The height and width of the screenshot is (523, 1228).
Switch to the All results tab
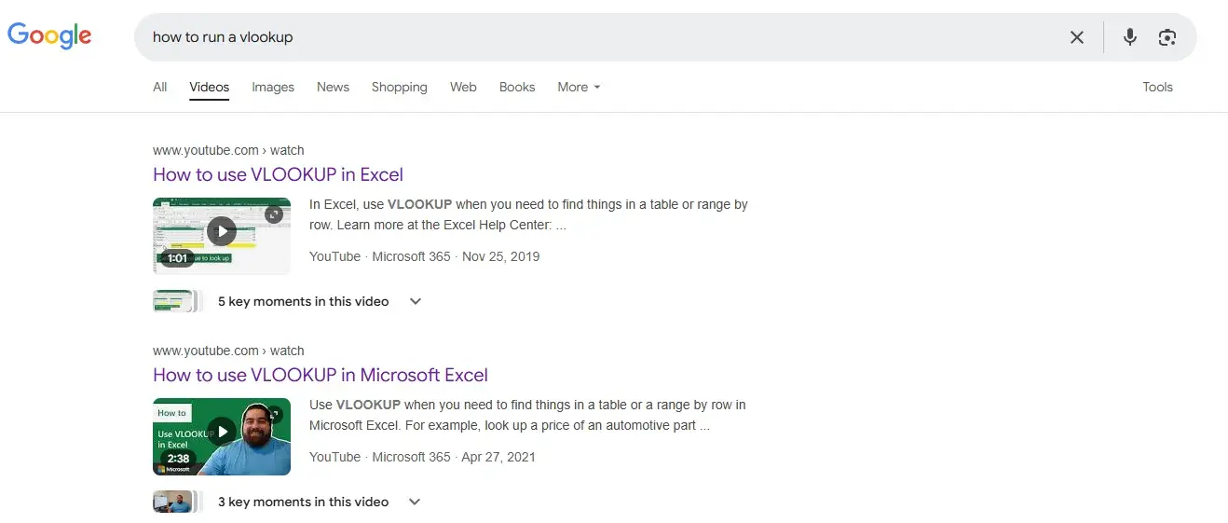(x=160, y=87)
